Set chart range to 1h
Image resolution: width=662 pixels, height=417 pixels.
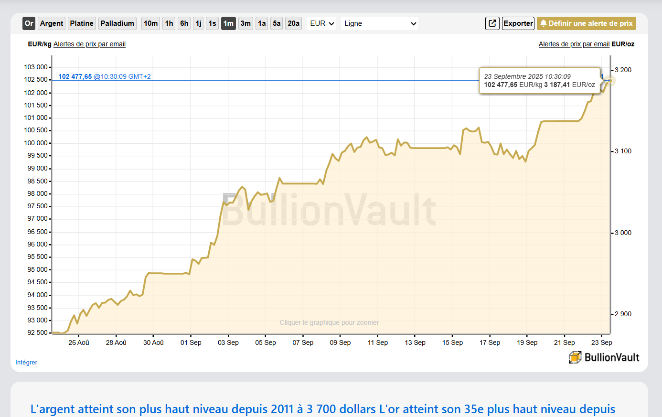tap(169, 23)
